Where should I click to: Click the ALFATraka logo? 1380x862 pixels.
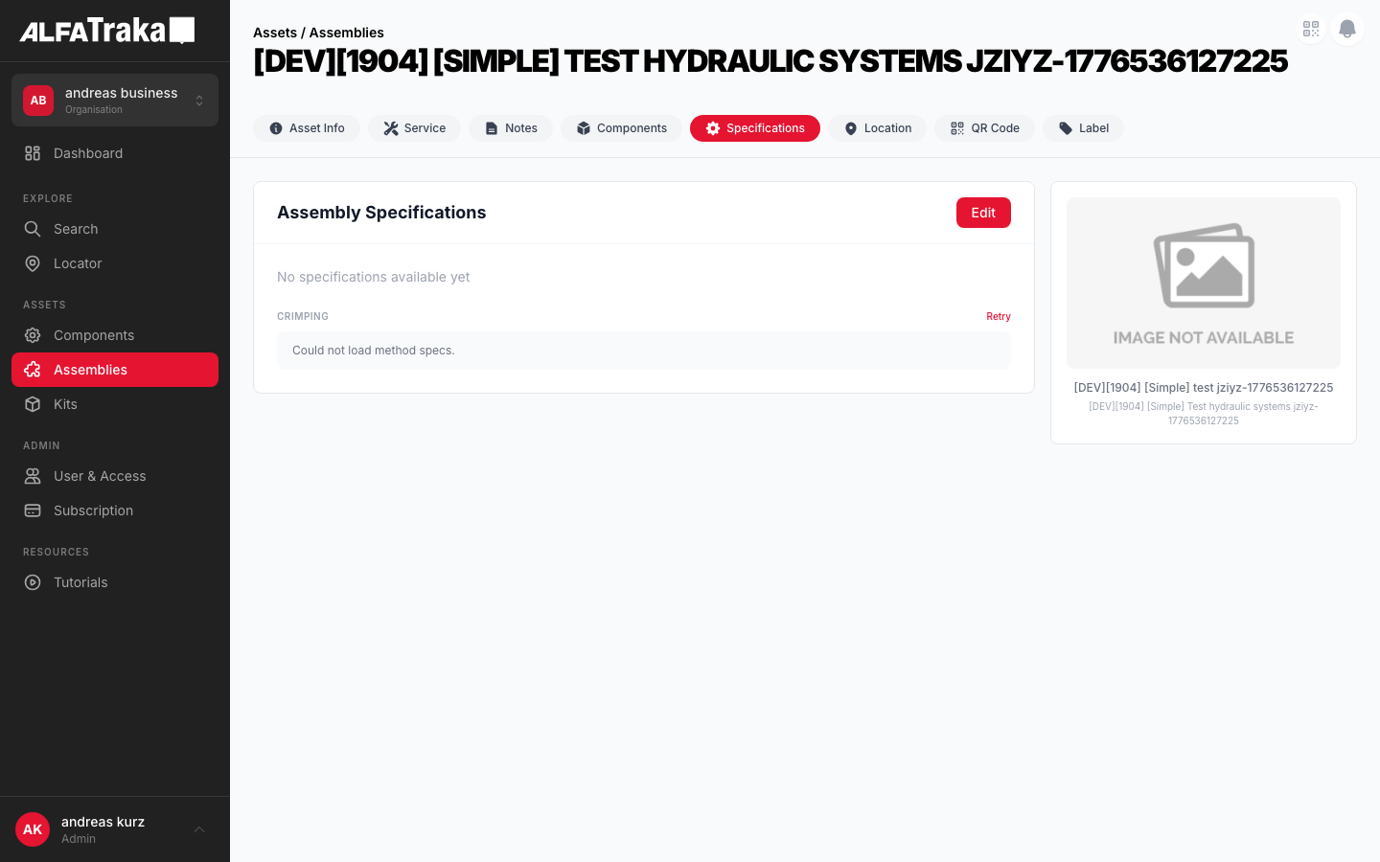107,31
